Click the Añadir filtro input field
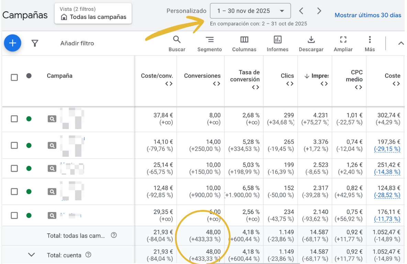 pyautogui.click(x=77, y=43)
